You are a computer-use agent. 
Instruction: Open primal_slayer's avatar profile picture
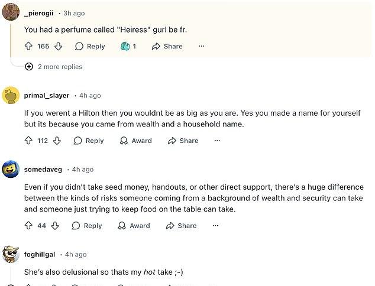point(11,95)
